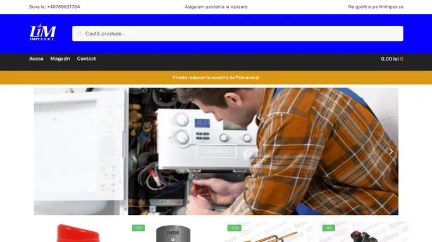The image size is (432, 242).
Task: Click the Caută produse search field
Action: point(238,33)
